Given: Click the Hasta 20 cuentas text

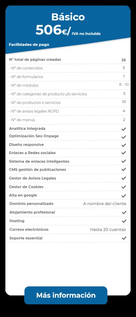Looking at the screenshot, I should [x=108, y=230].
